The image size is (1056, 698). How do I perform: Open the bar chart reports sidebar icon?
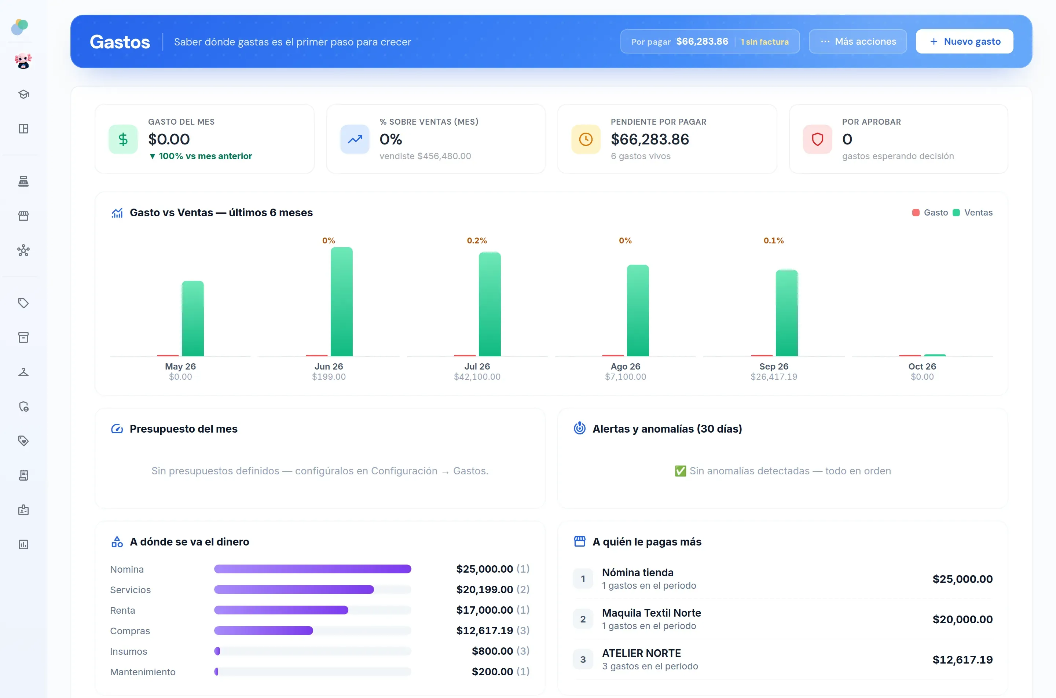[x=23, y=544]
